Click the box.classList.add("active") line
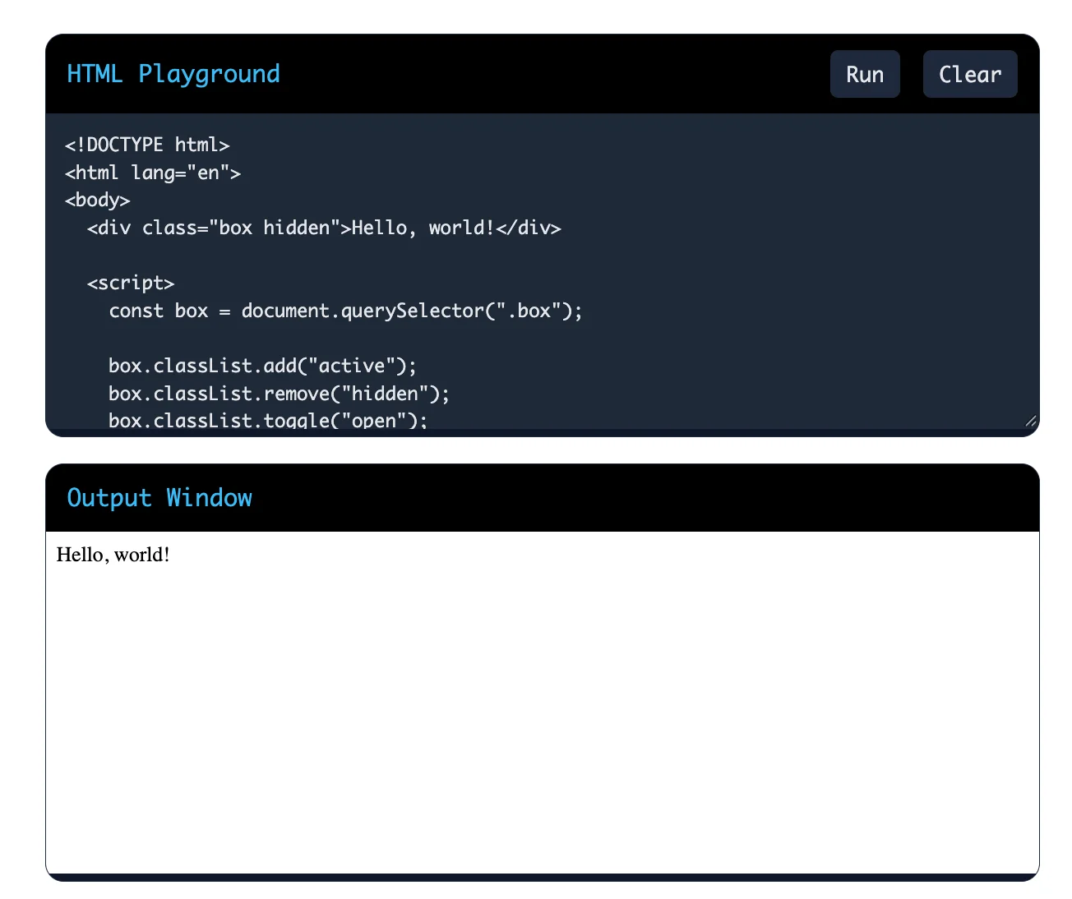This screenshot has width=1072, height=899. coord(263,366)
